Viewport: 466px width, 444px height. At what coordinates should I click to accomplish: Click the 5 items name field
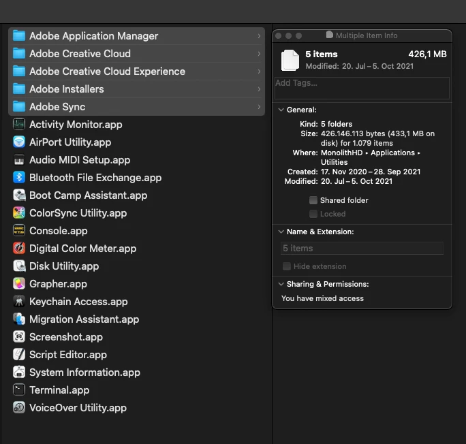[362, 249]
